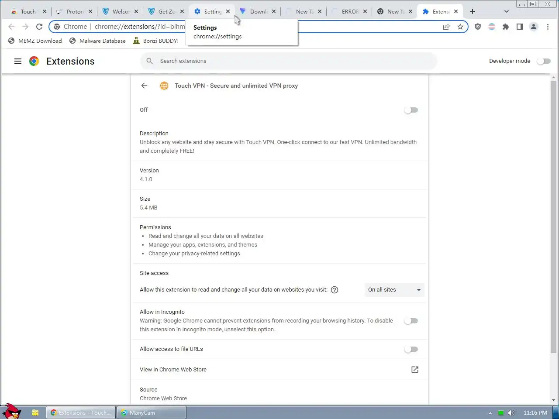This screenshot has width=559, height=419.
Task: Click the version value 4.1.0
Action: click(146, 179)
